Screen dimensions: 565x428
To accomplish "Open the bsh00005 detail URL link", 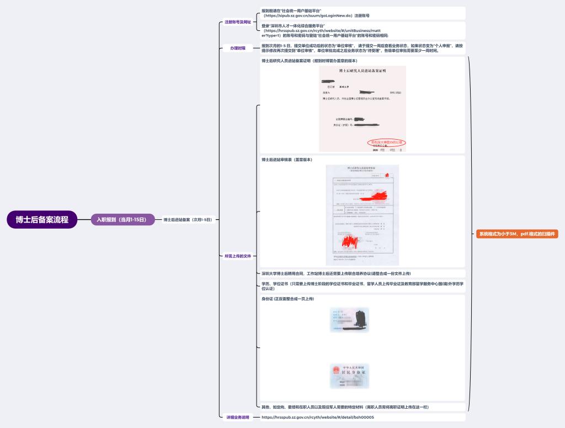I will pos(317,417).
